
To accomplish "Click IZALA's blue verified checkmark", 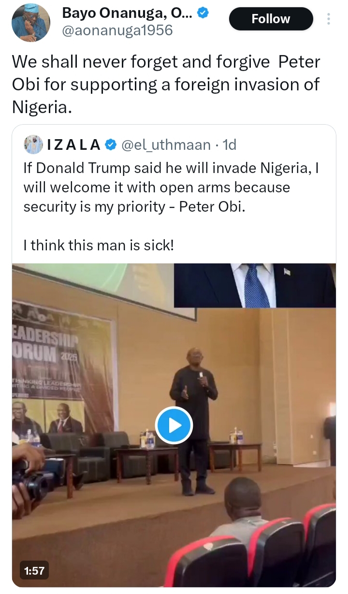I will pyautogui.click(x=110, y=145).
